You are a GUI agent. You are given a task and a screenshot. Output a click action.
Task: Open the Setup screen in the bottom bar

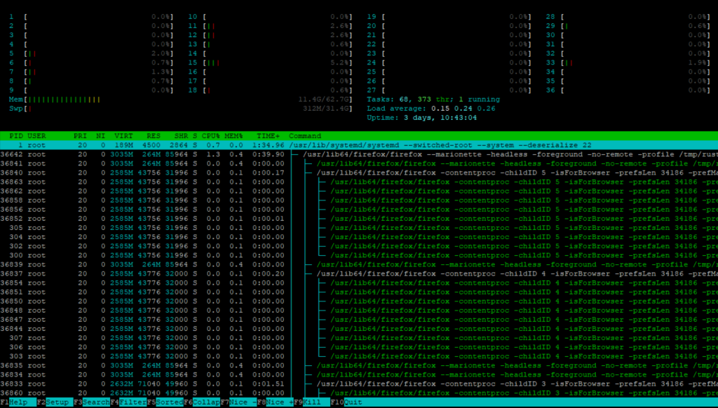[59, 403]
